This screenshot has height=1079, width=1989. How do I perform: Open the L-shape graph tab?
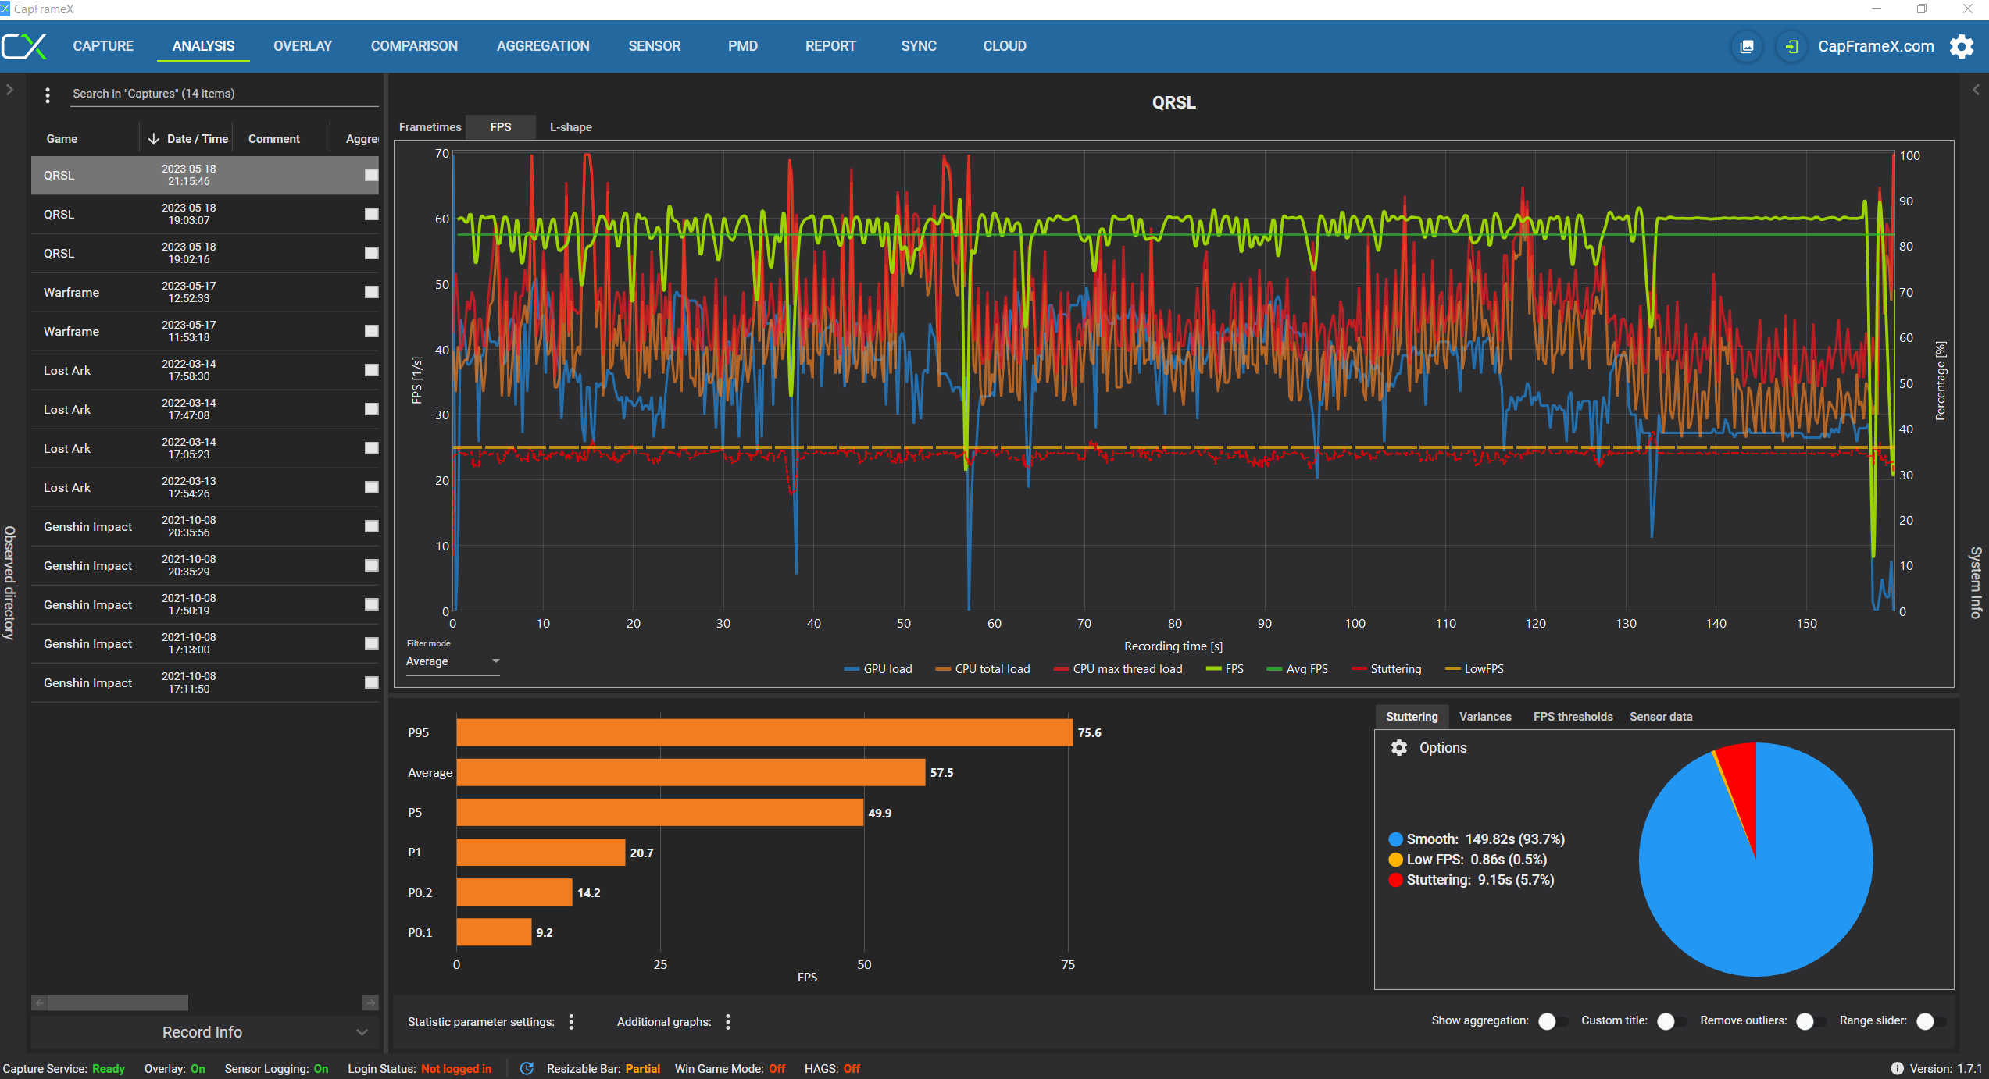pyautogui.click(x=570, y=127)
